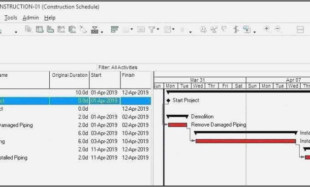Click the Apr 07 week timescale header
Viewport: 310px width, 187px height.
click(x=293, y=80)
